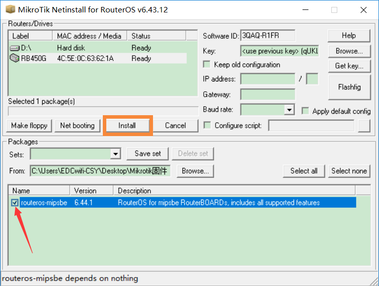This screenshot has width=379, height=286.
Task: Select the routeros-mipsbe package name
Action: pyautogui.click(x=44, y=203)
